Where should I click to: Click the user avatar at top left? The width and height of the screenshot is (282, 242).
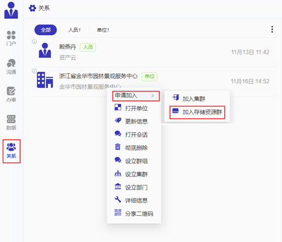(11, 11)
